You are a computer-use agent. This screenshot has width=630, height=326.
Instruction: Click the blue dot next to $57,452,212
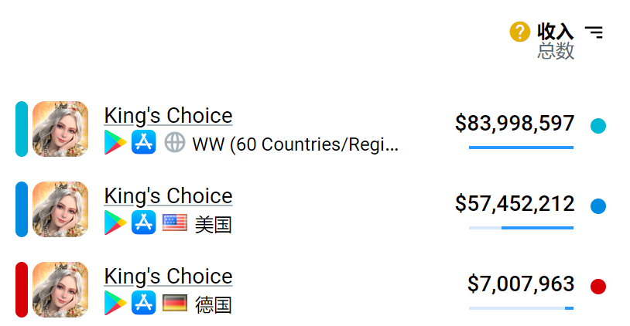pos(597,206)
